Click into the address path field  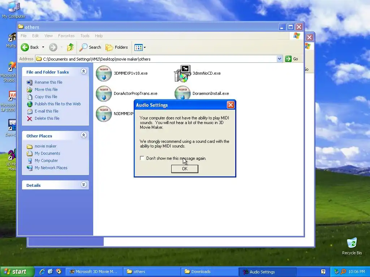156,59
